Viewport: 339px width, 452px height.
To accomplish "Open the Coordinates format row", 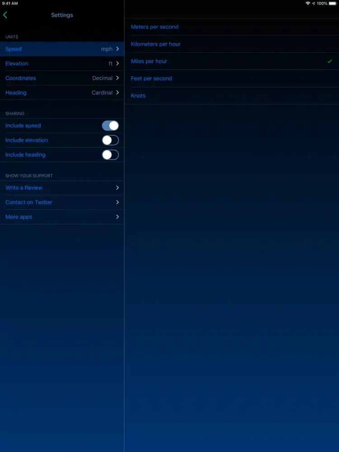I will pyautogui.click(x=62, y=78).
